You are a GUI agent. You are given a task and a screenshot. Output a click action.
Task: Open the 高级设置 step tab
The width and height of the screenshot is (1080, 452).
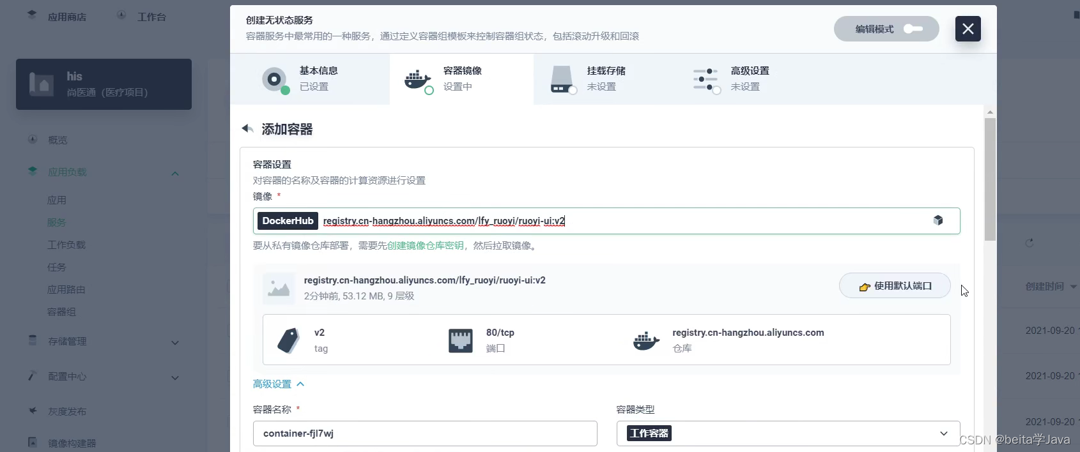[749, 79]
